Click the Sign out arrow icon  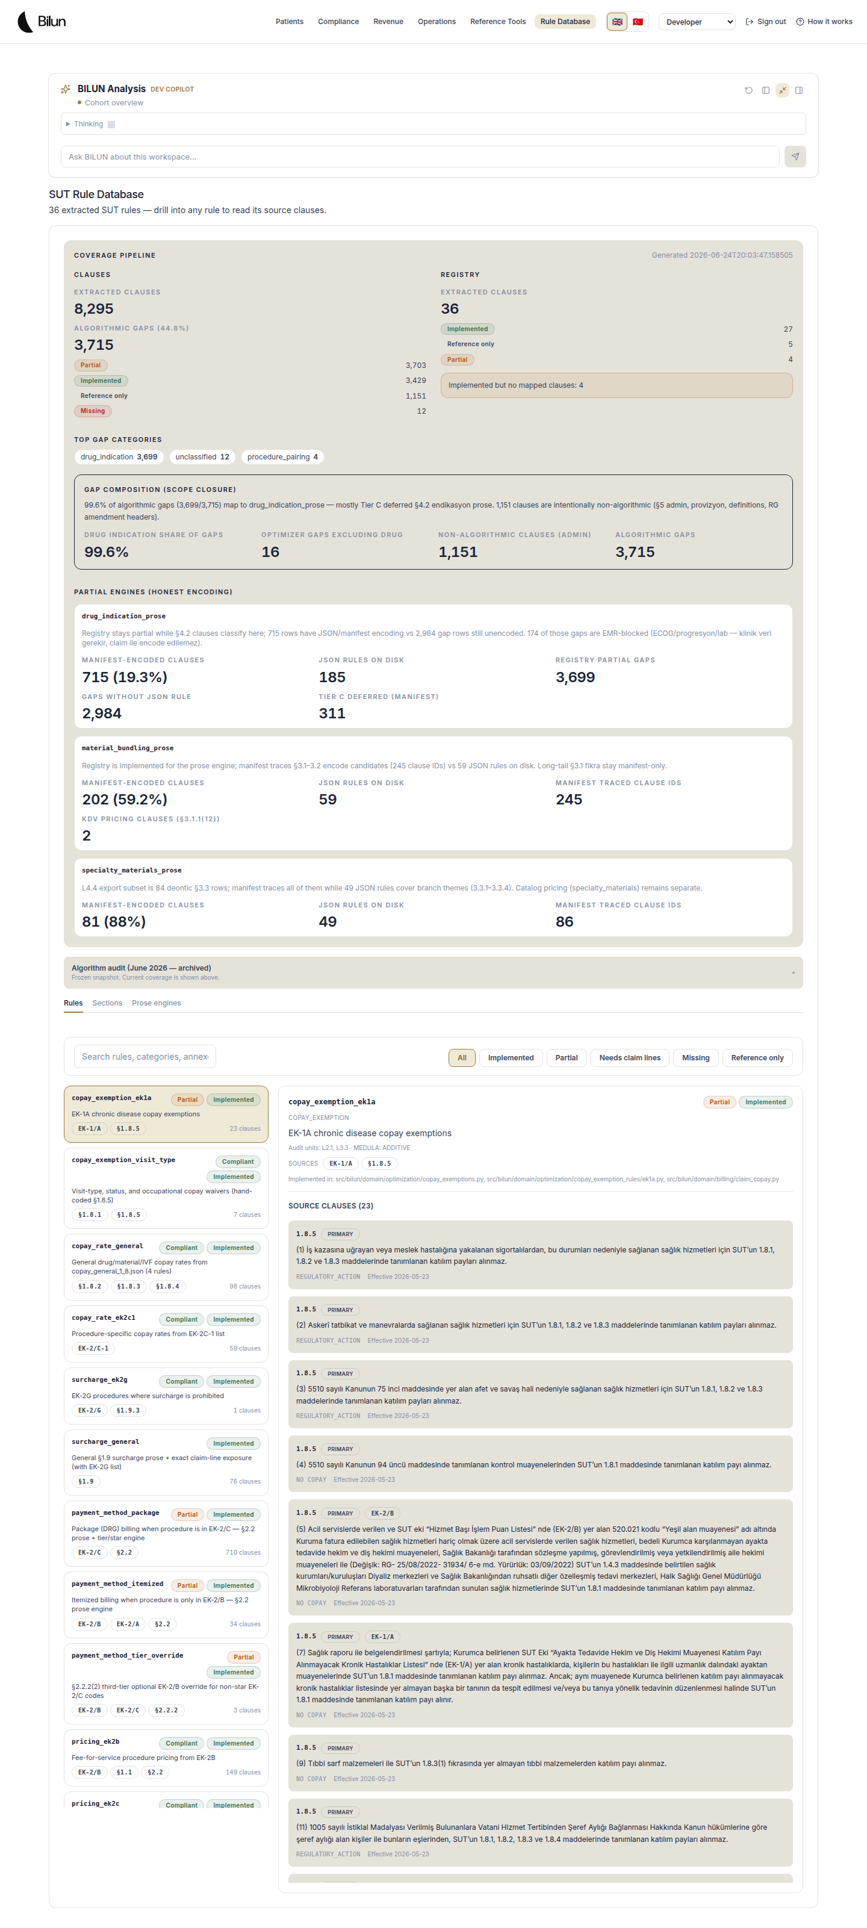pyautogui.click(x=750, y=22)
